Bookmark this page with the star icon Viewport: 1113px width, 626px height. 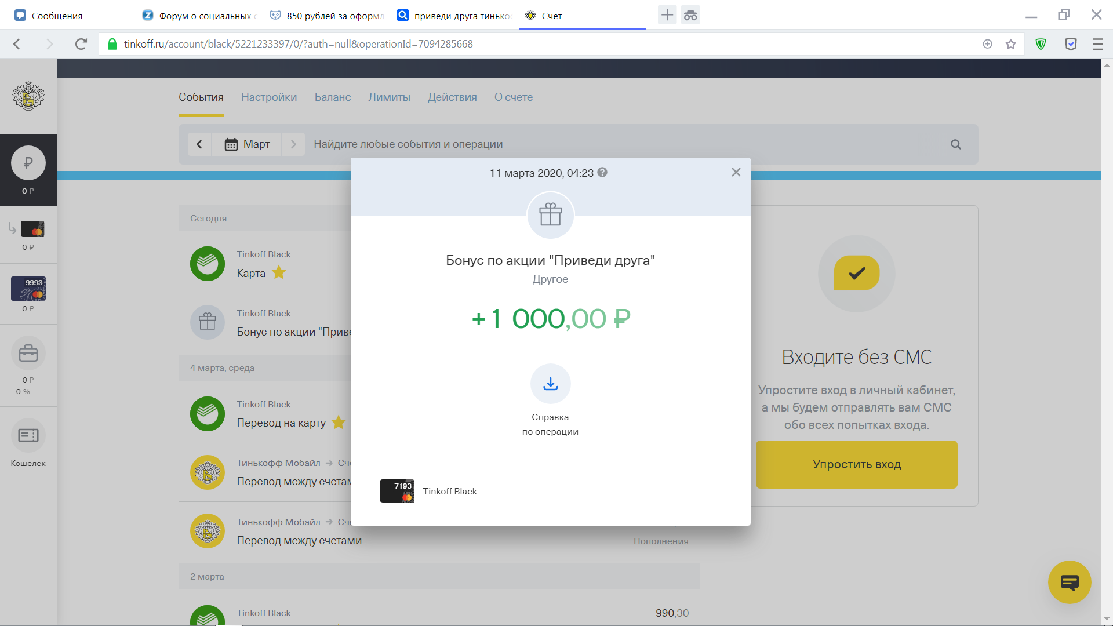tap(1011, 44)
